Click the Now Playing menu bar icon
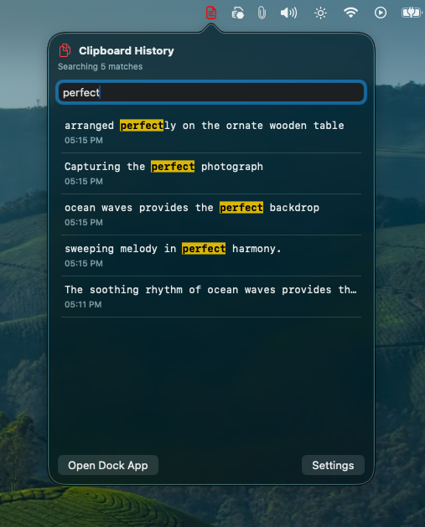The height and width of the screenshot is (527, 425). (381, 13)
